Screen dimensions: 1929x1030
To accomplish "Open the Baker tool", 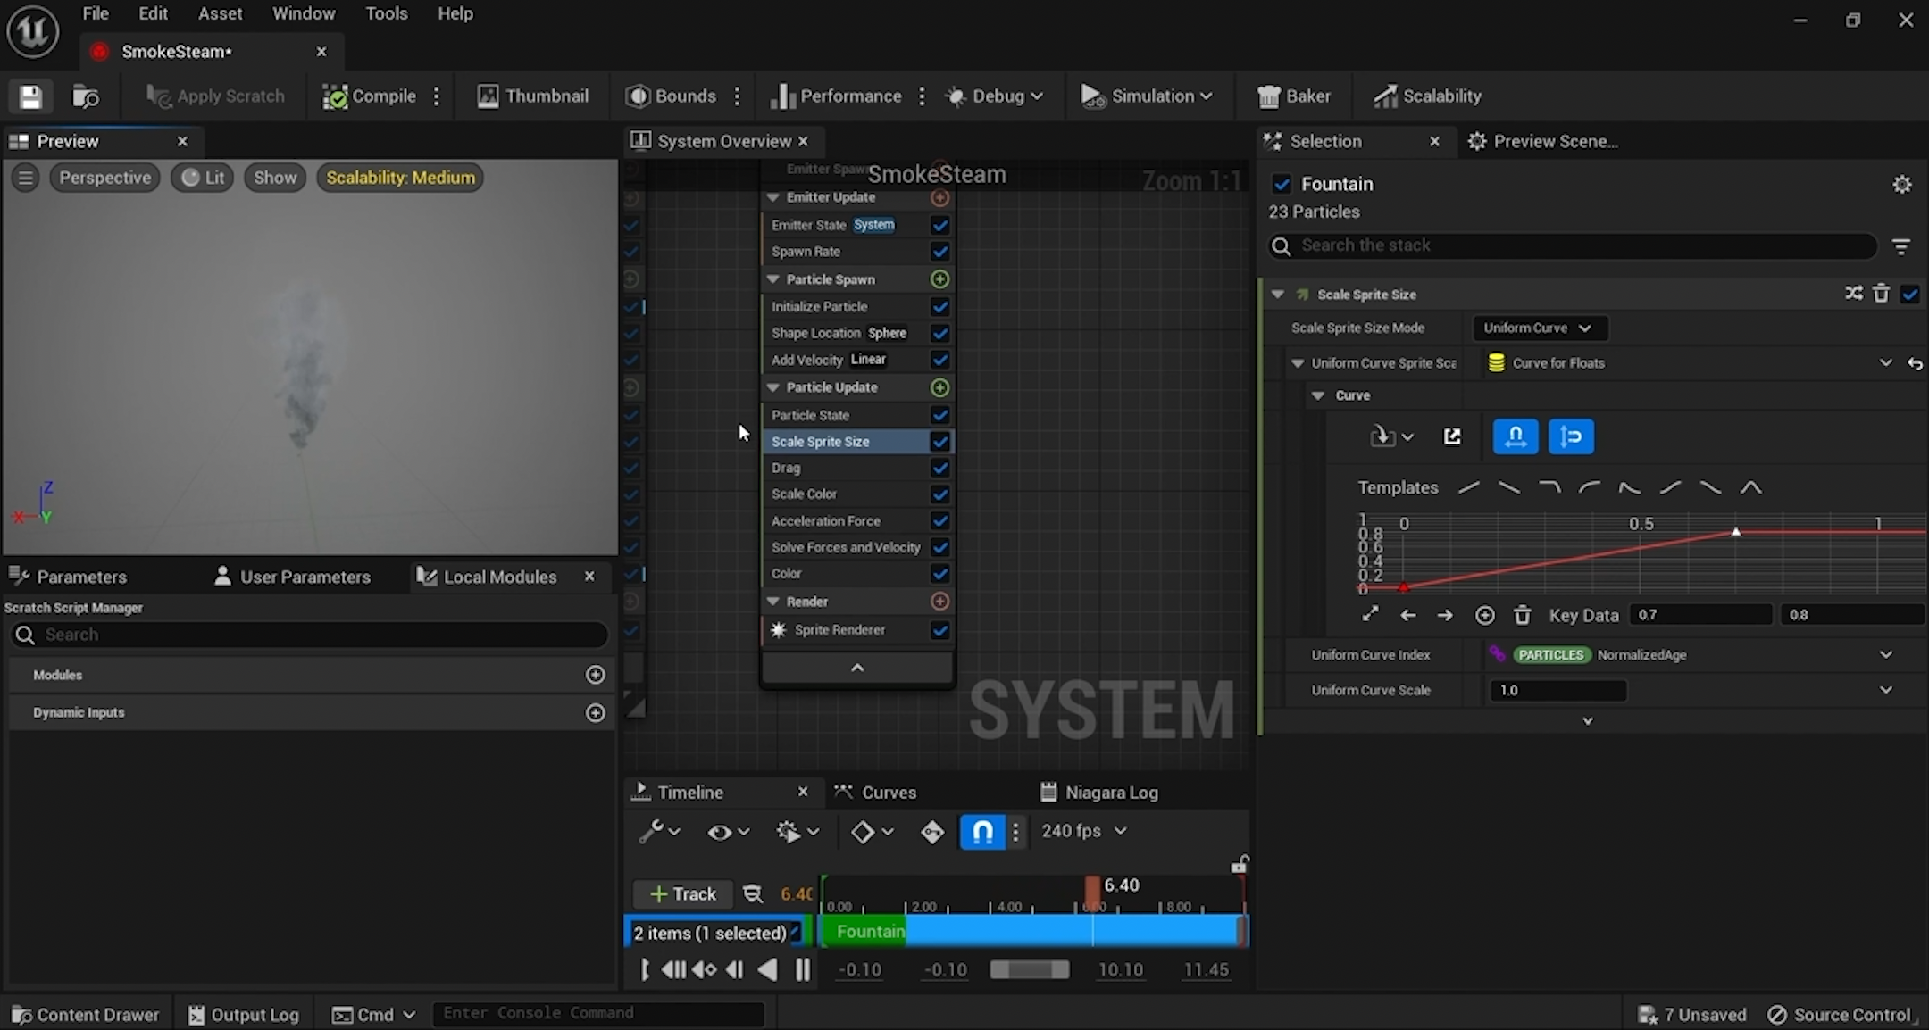I will (1294, 96).
